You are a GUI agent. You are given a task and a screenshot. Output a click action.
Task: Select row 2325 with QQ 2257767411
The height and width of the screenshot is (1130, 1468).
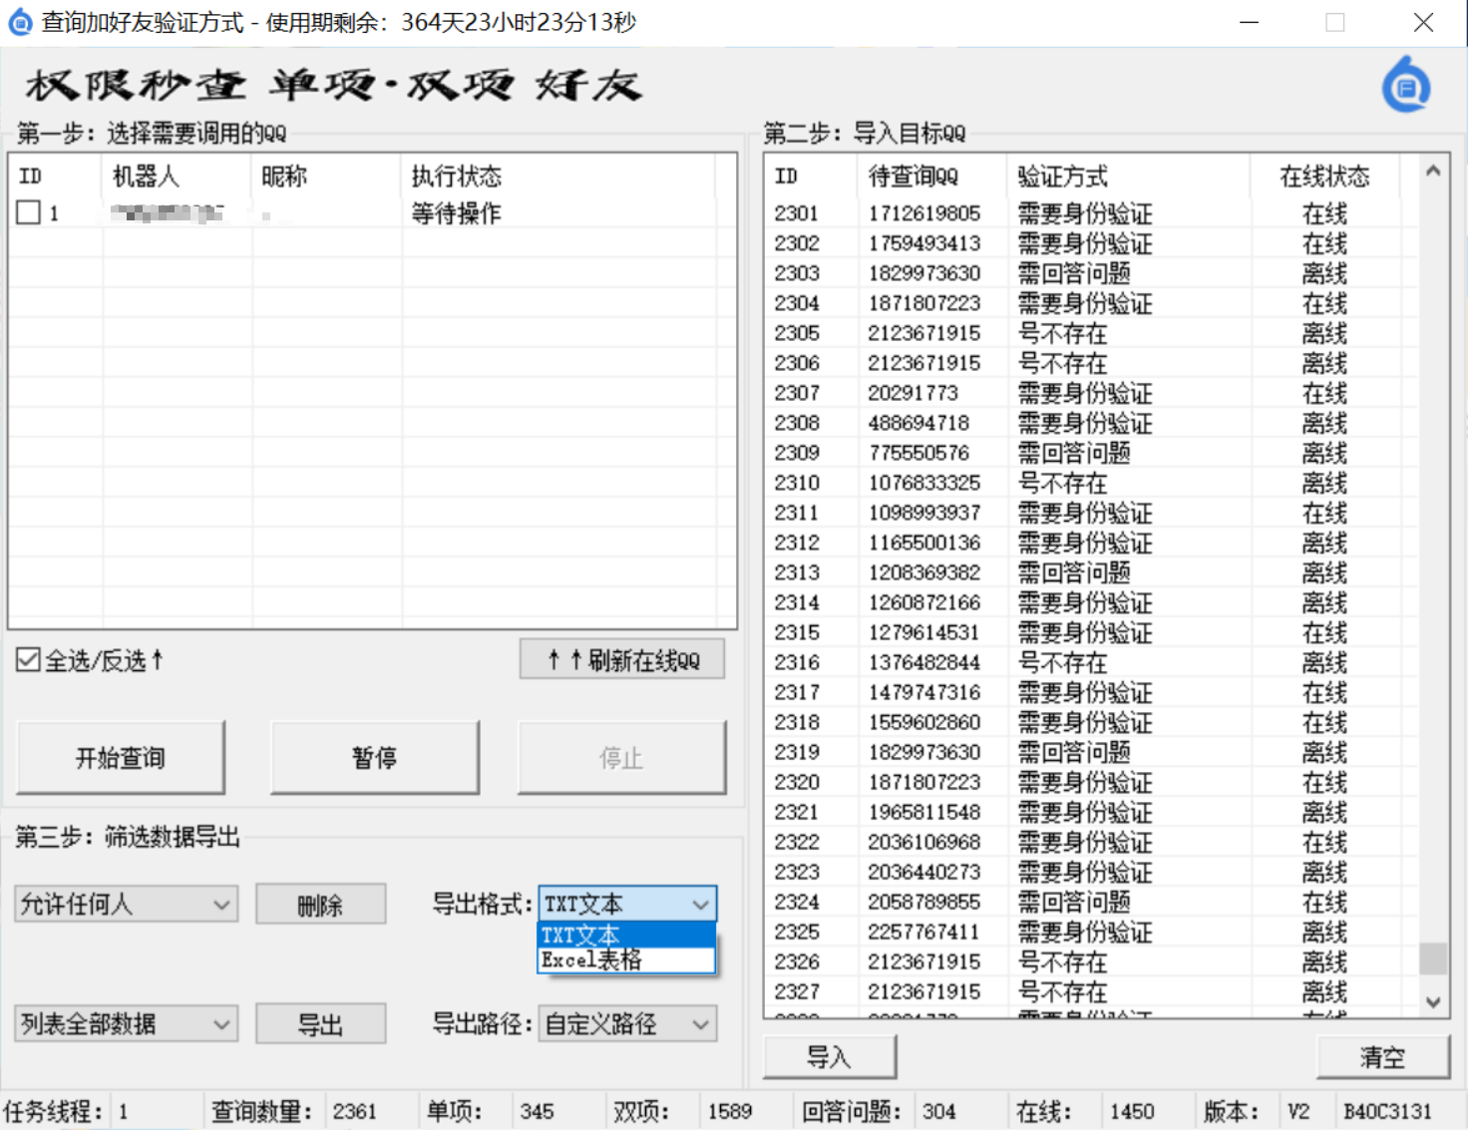pyautogui.click(x=1091, y=932)
